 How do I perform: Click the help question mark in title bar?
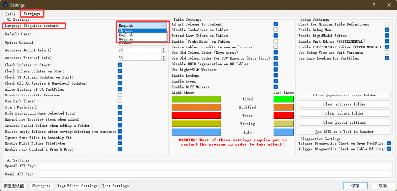pyautogui.click(x=374, y=5)
